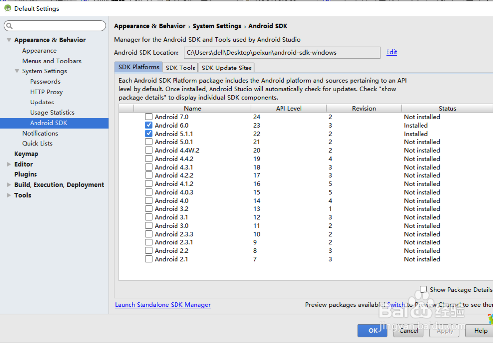Select the Android 4.4.2 checkbox

click(x=149, y=159)
